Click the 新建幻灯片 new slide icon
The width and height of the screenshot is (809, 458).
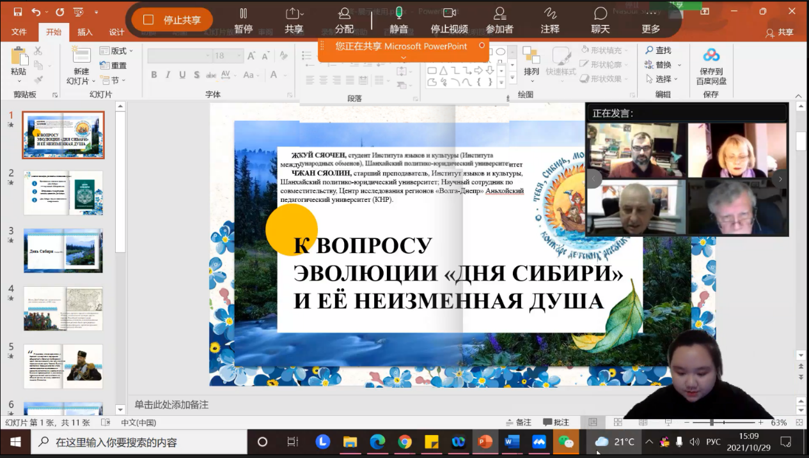tap(81, 56)
